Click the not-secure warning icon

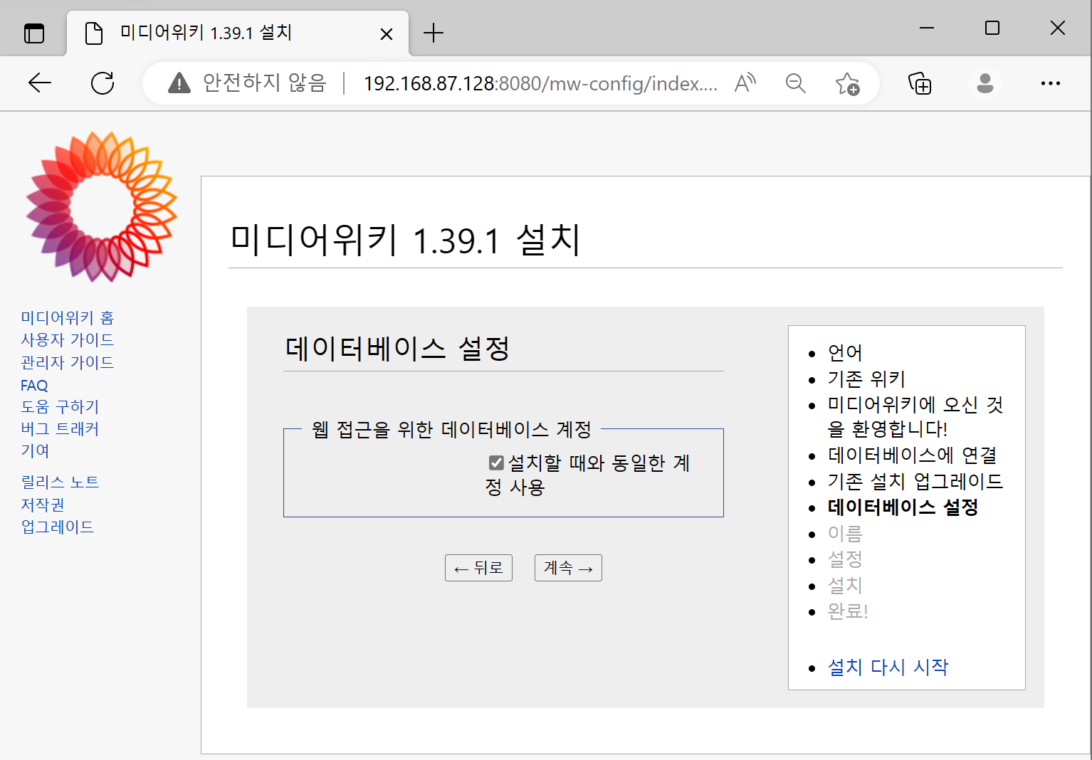click(179, 83)
